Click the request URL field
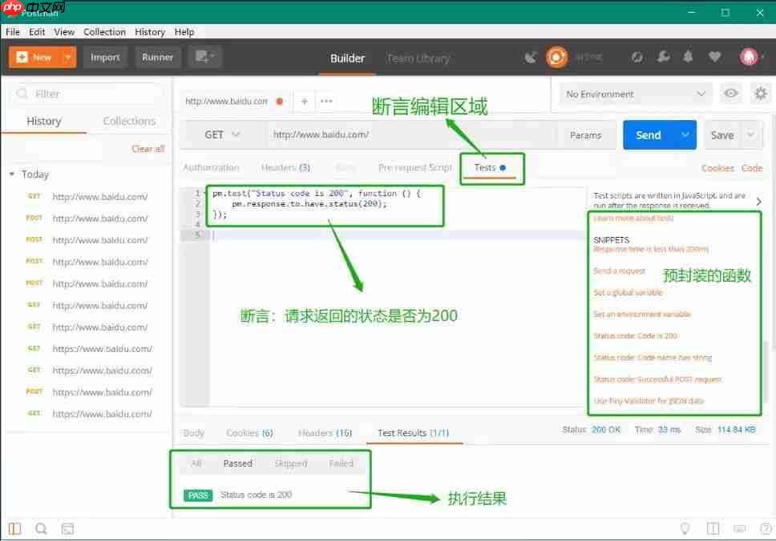Screen dimensions: 776x541 pos(410,135)
